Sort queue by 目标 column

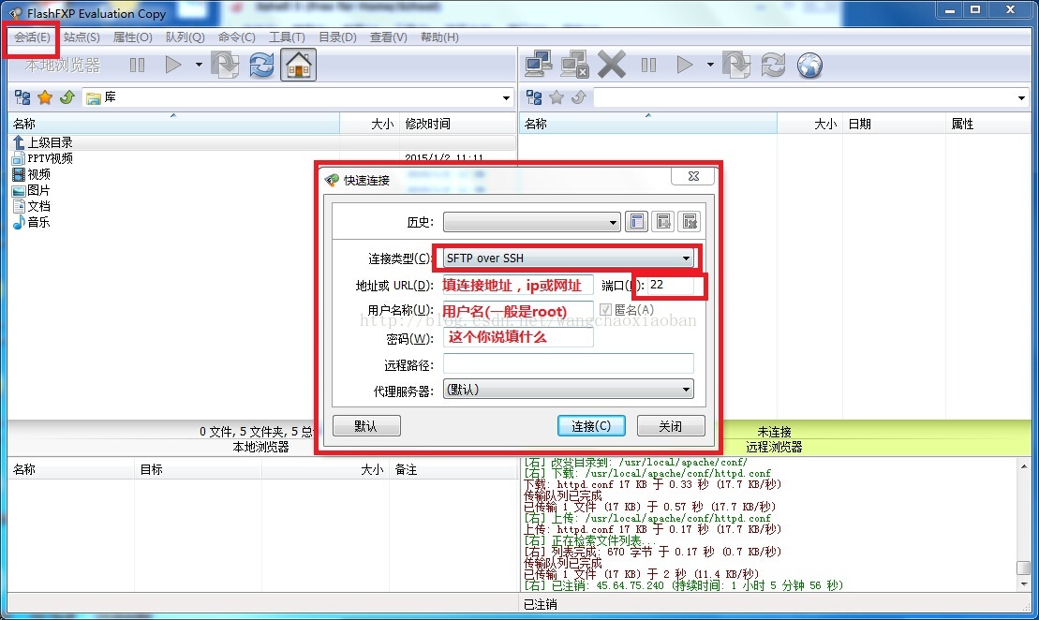(198, 469)
